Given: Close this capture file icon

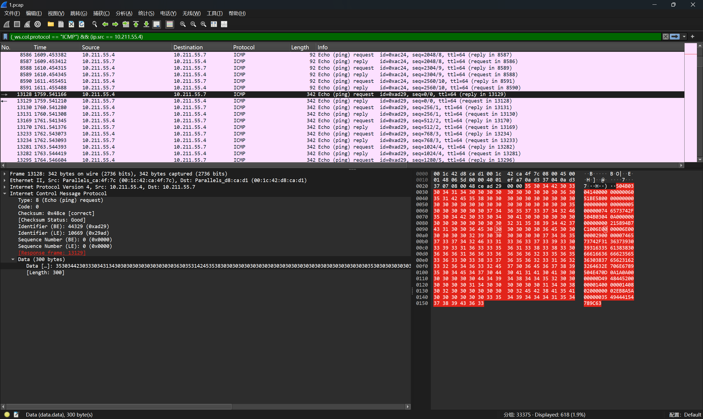Looking at the screenshot, I should (x=71, y=24).
